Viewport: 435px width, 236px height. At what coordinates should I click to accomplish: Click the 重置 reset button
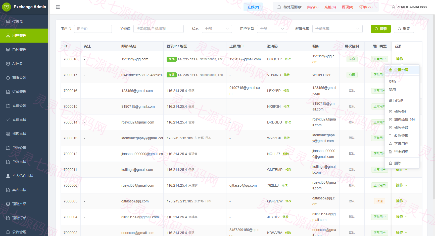click(404, 29)
